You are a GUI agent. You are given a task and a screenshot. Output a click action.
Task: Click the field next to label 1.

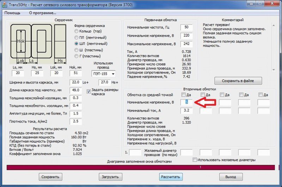click(x=135, y=152)
